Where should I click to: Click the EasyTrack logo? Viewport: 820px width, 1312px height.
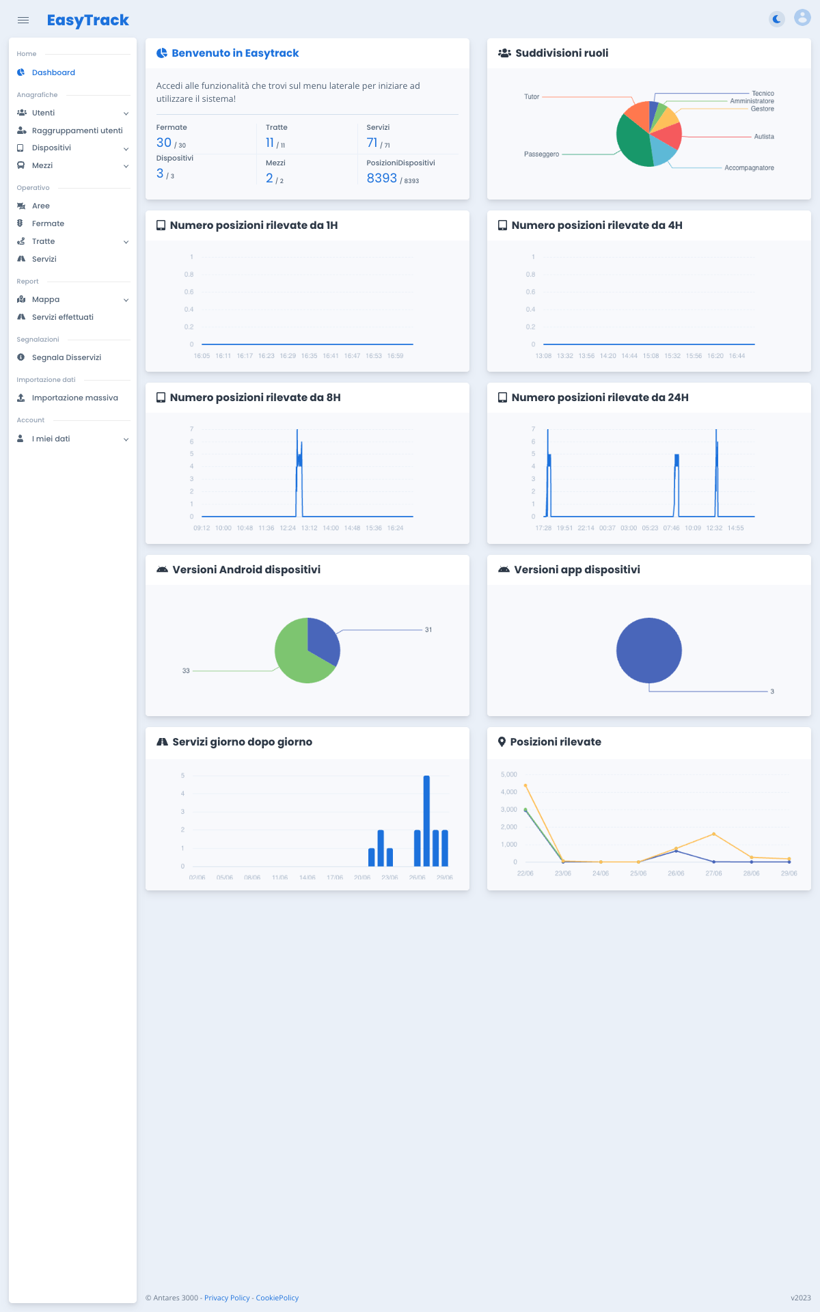pyautogui.click(x=87, y=20)
